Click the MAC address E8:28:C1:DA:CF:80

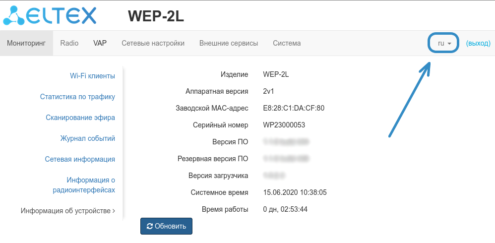294,108
